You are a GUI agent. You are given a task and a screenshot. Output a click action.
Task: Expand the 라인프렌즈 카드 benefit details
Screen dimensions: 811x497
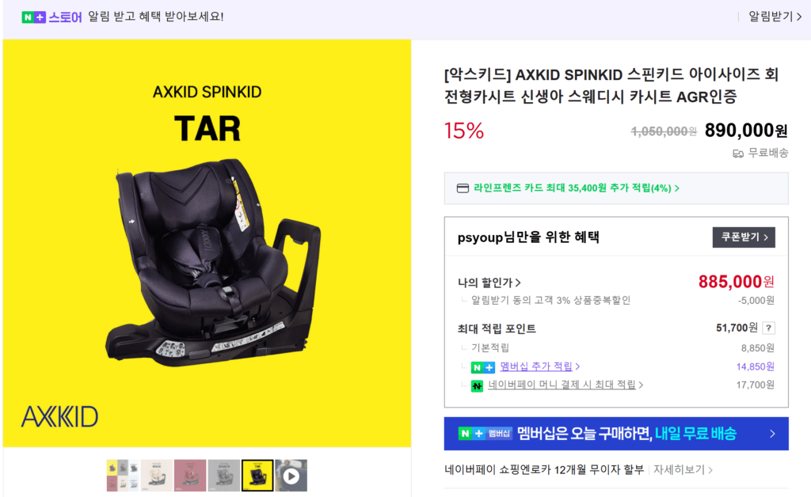tap(577, 188)
